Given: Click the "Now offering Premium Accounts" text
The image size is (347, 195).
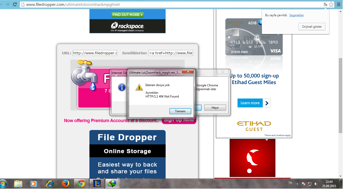Looking at the screenshot, I should click(97, 121).
